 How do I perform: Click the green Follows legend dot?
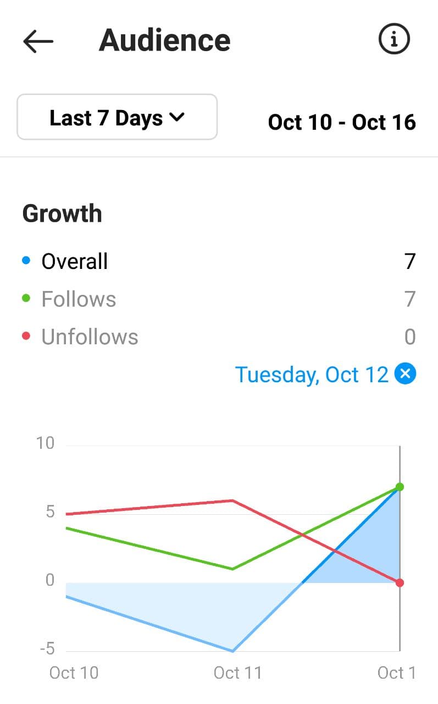point(26,299)
